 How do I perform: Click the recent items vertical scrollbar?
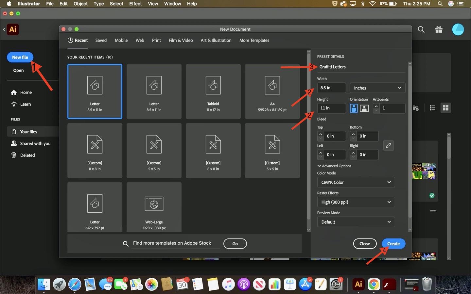308,137
